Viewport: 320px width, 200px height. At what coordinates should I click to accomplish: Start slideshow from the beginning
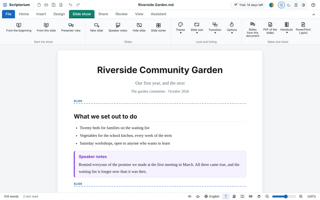(19, 27)
